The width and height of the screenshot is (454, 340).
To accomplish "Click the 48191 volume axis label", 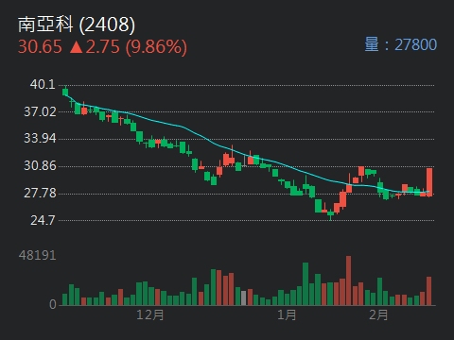I will click(37, 255).
